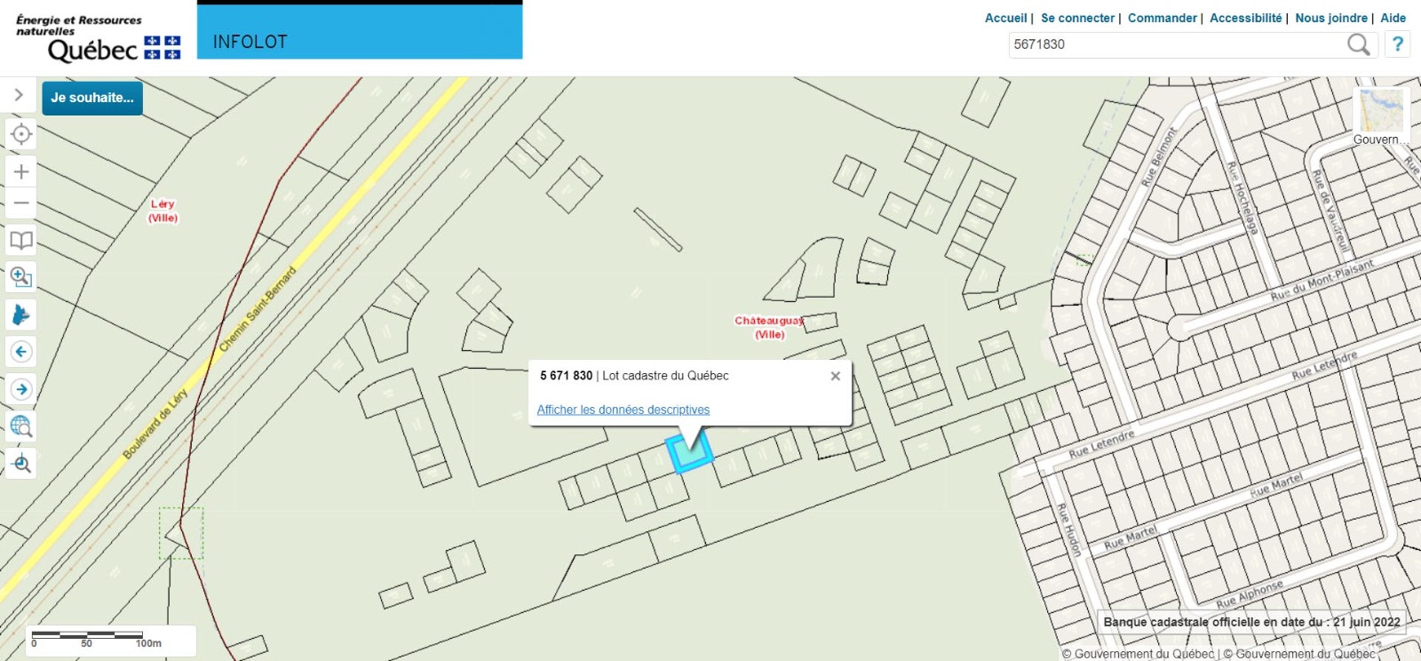
Task: Open the legend book icon
Action: click(21, 240)
